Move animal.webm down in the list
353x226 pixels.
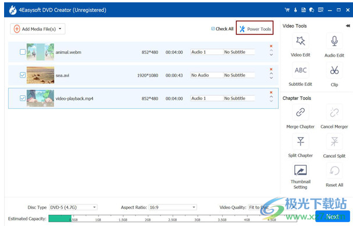coord(271,55)
